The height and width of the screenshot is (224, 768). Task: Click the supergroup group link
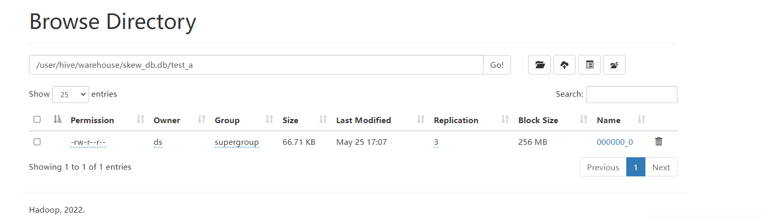click(237, 142)
